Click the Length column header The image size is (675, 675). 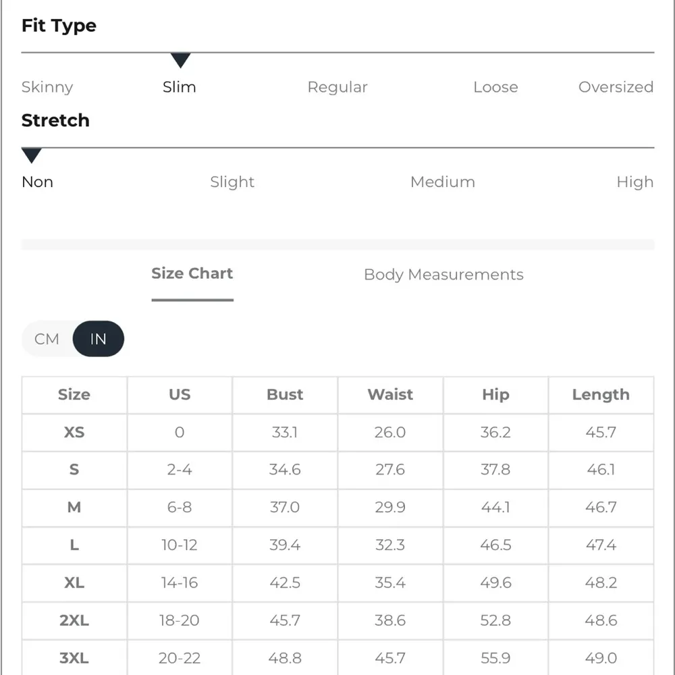[601, 395]
